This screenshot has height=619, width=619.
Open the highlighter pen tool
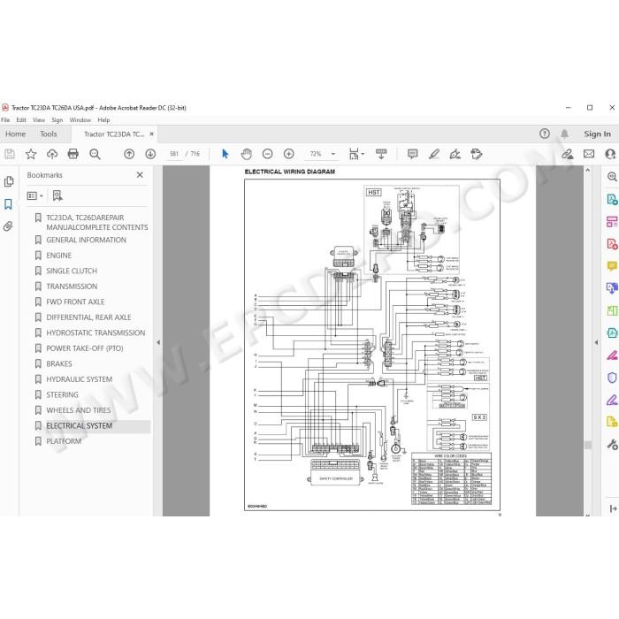pos(434,154)
